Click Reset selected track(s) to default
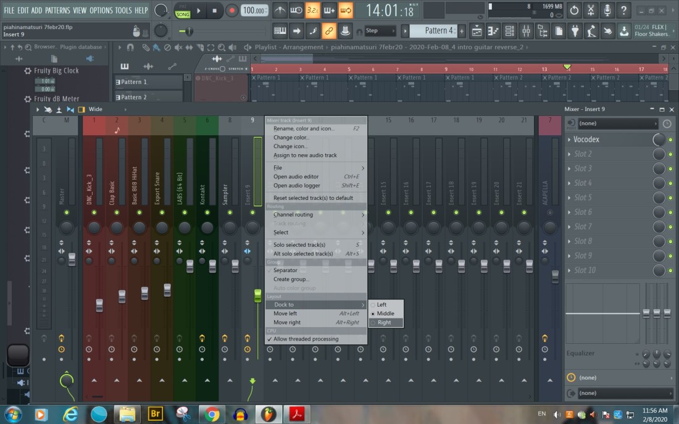This screenshot has height=424, width=679. [313, 198]
